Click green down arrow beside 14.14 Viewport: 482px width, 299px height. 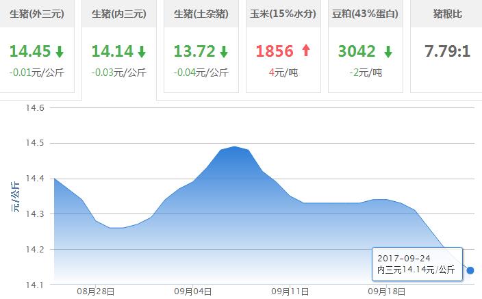pos(142,51)
